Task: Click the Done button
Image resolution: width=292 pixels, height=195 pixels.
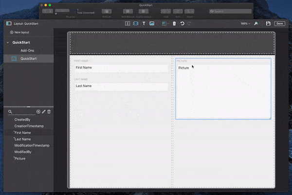Action: click(x=279, y=23)
